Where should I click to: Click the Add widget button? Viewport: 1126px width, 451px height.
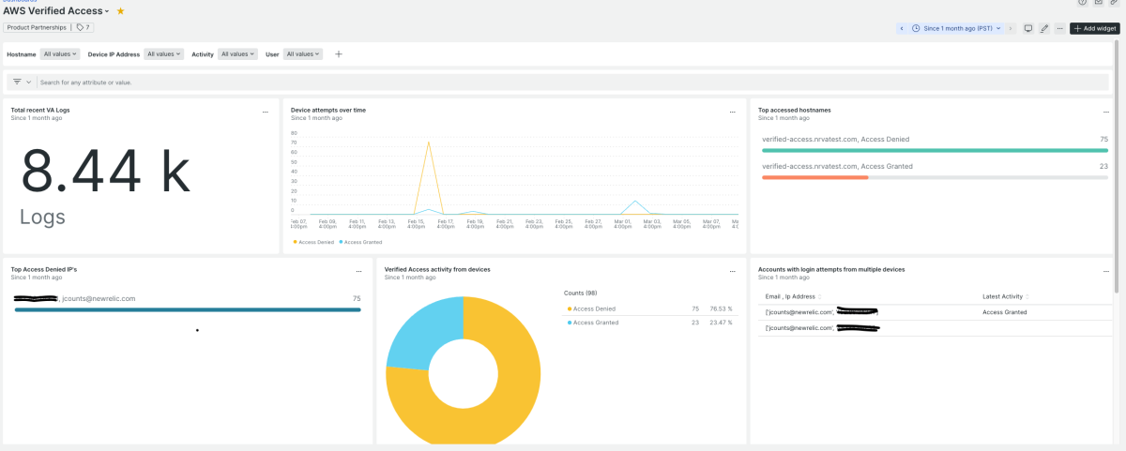click(x=1094, y=29)
